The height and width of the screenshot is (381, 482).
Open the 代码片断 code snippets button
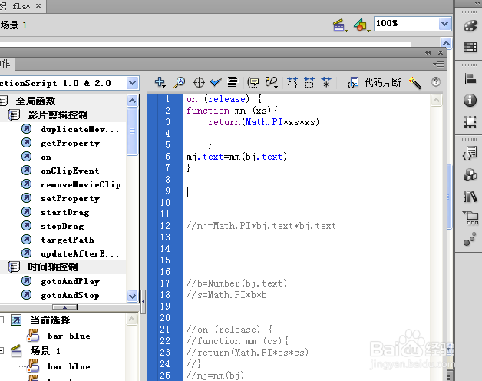374,82
